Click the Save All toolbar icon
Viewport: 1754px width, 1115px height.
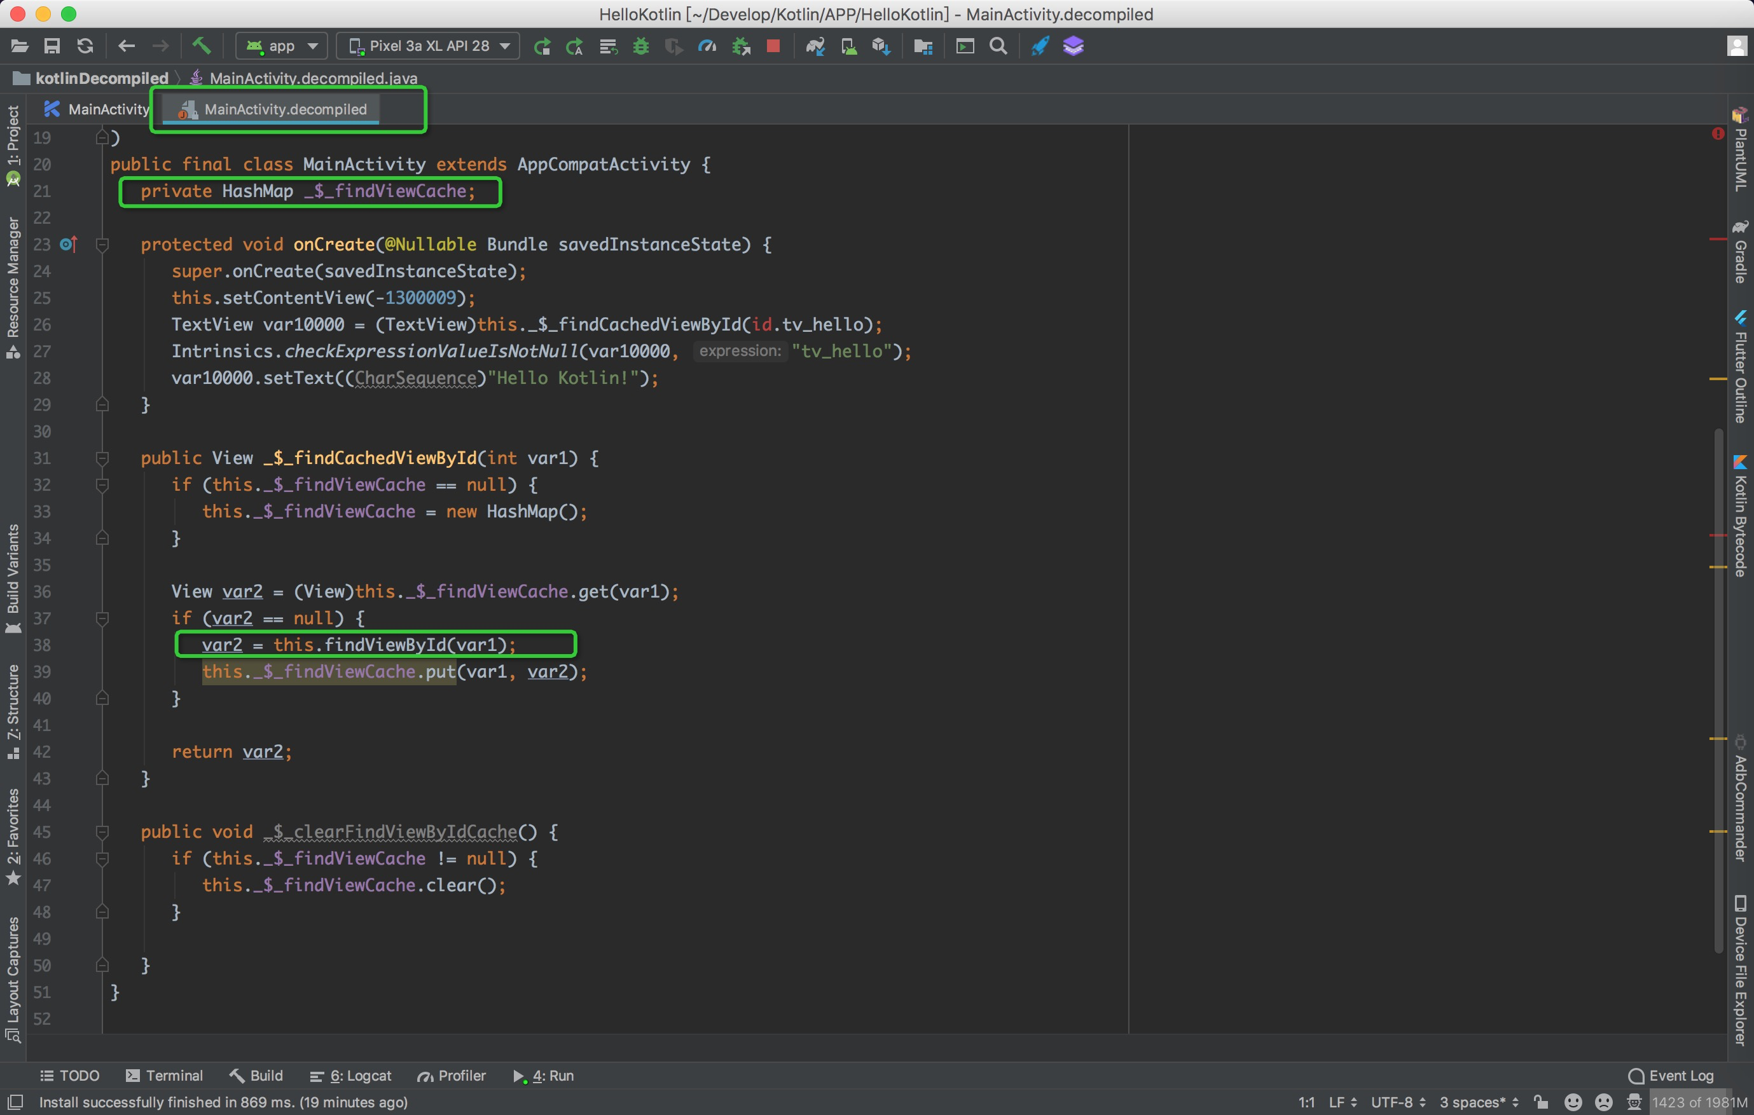[x=52, y=46]
